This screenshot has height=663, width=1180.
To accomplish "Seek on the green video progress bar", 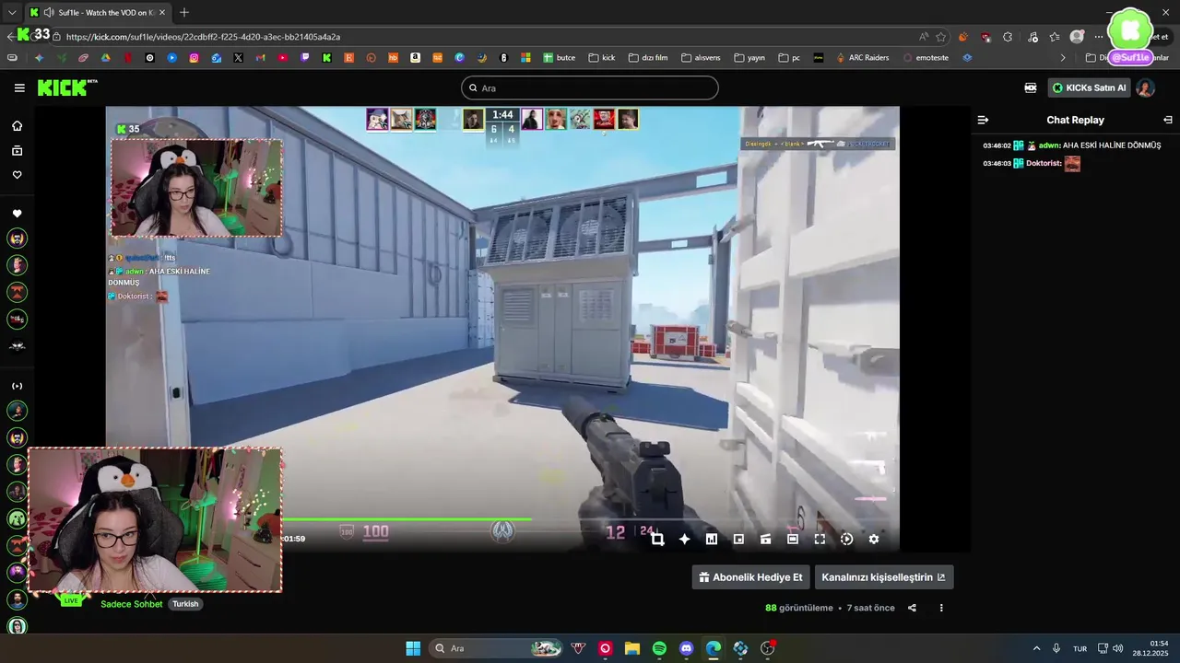I will tap(406, 519).
